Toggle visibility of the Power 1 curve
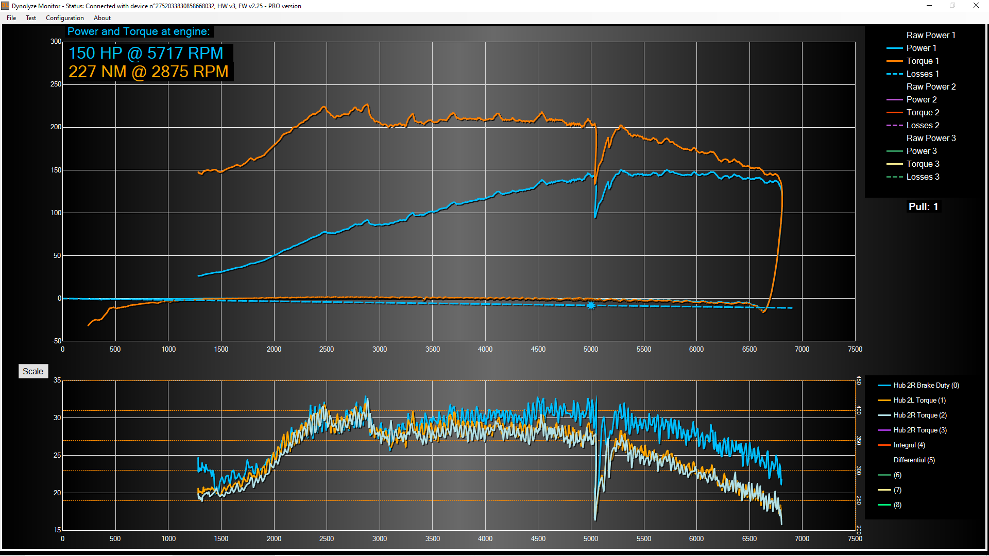The width and height of the screenshot is (989, 556). coord(922,47)
